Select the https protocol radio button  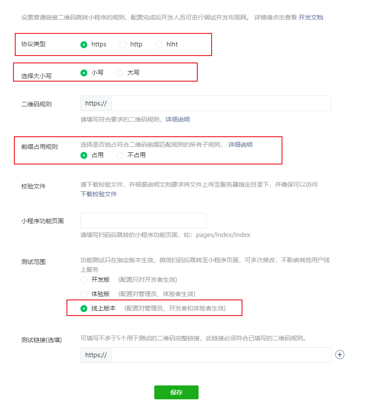point(84,45)
